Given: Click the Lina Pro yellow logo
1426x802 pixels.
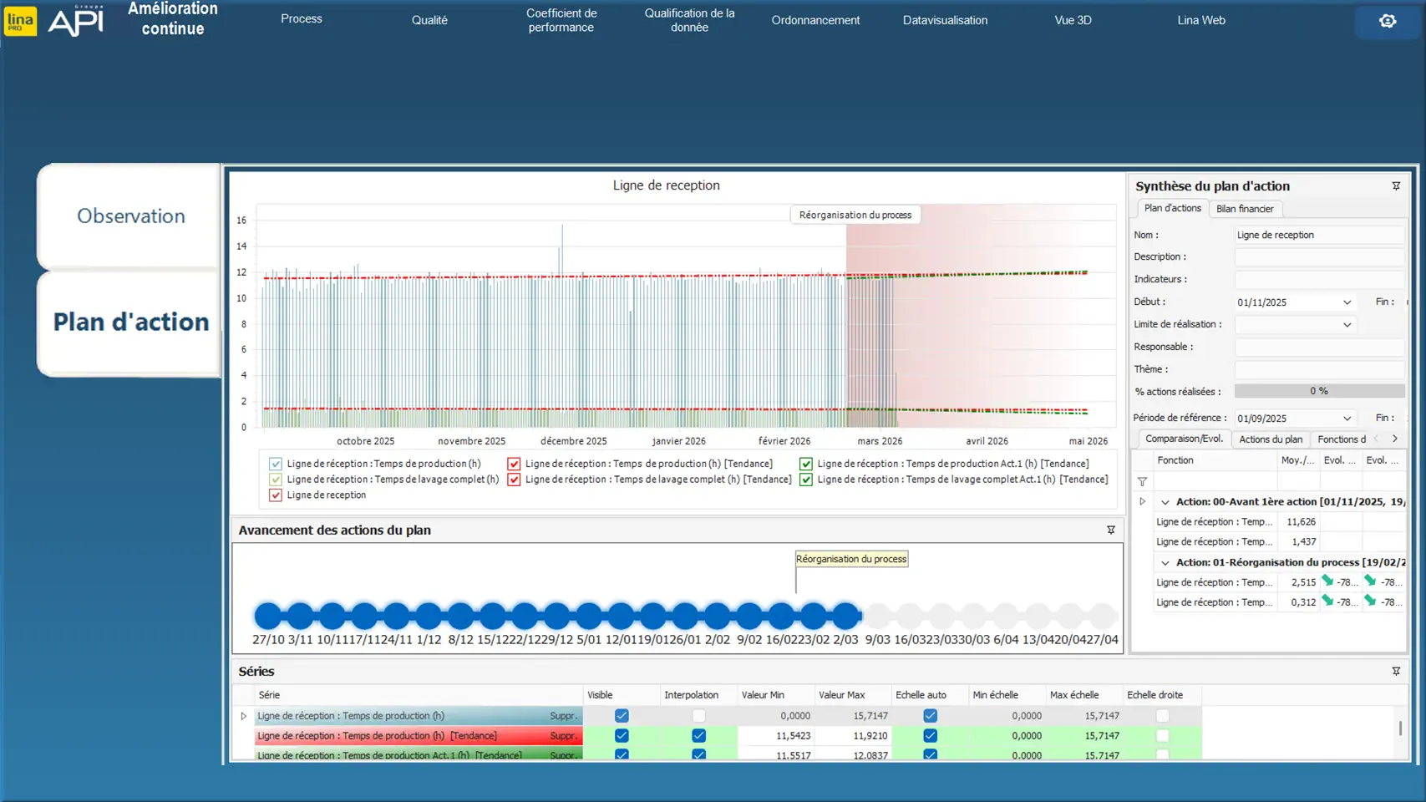Looking at the screenshot, I should click(x=20, y=21).
